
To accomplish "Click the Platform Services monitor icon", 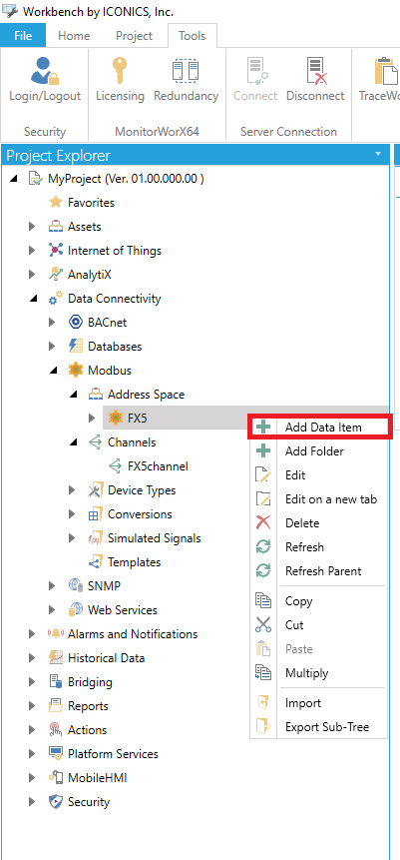I will (x=55, y=753).
